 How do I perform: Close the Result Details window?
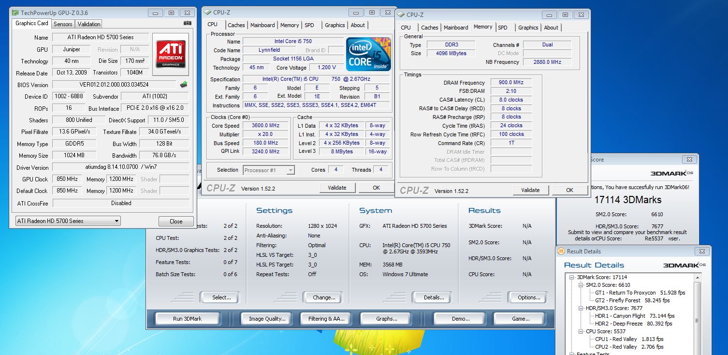click(x=702, y=251)
